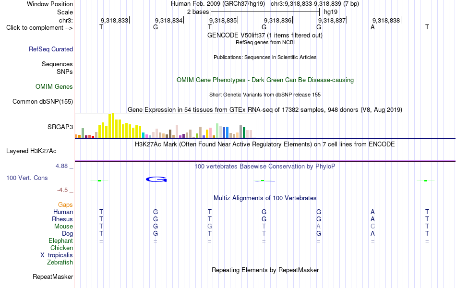Click the cyan bar in SRGAP3 expression chart
Screen dimensions: 456x288
(143, 135)
